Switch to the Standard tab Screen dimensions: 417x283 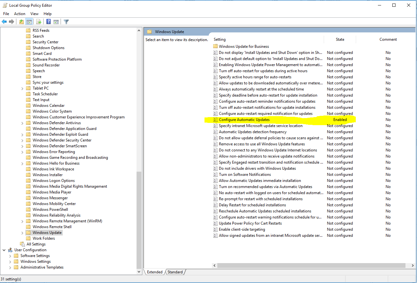click(175, 272)
